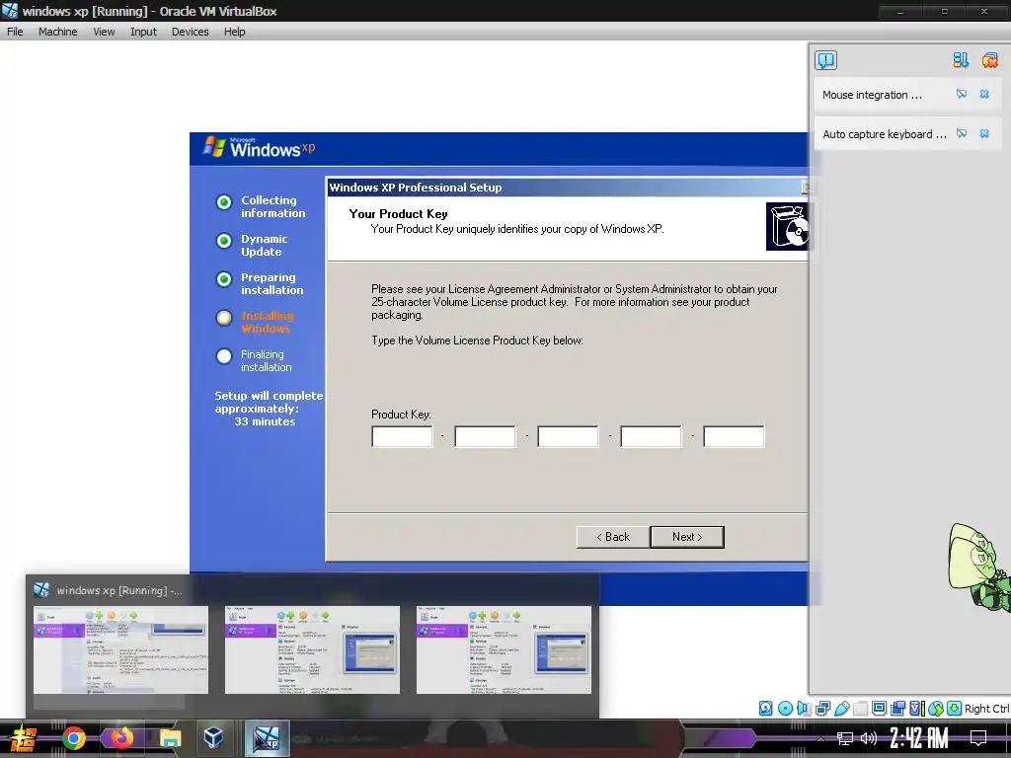Click the optical disk status icon
Image resolution: width=1011 pixels, height=758 pixels.
785,709
